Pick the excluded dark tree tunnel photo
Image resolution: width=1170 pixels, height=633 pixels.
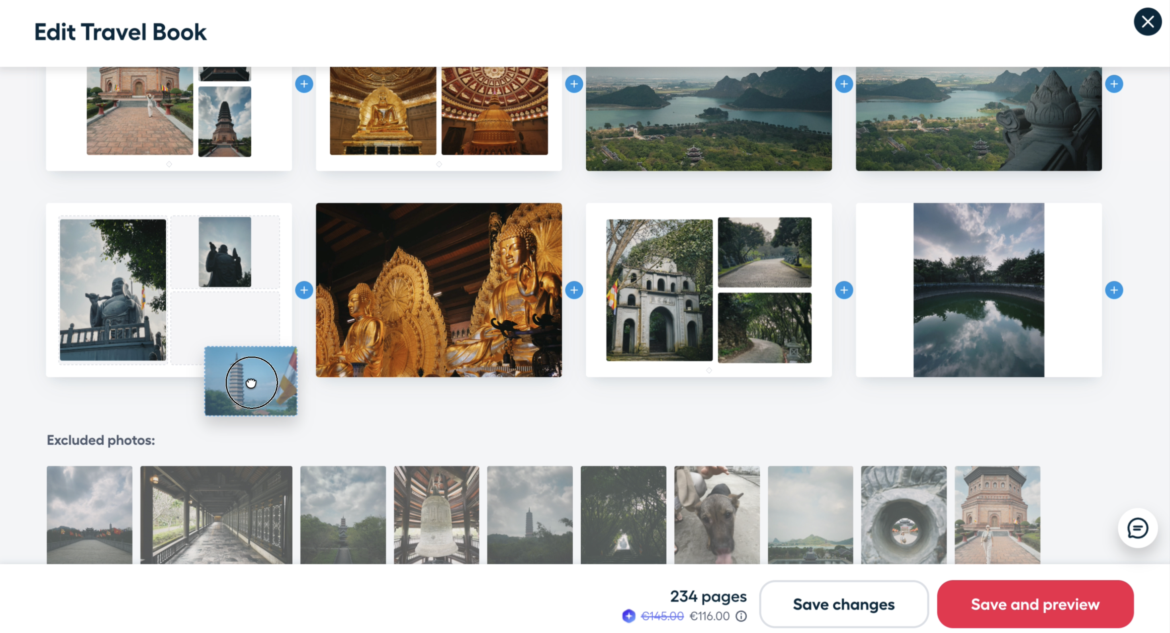623,515
